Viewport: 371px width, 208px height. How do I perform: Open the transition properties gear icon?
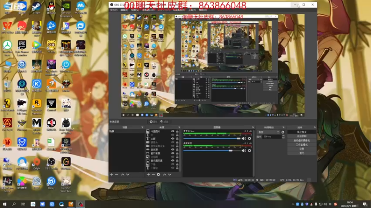coord(283,132)
